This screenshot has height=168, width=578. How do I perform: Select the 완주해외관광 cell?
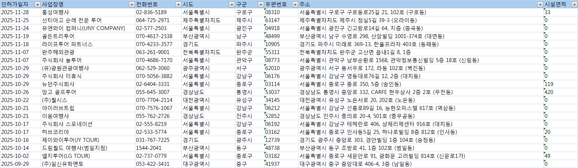point(88,52)
